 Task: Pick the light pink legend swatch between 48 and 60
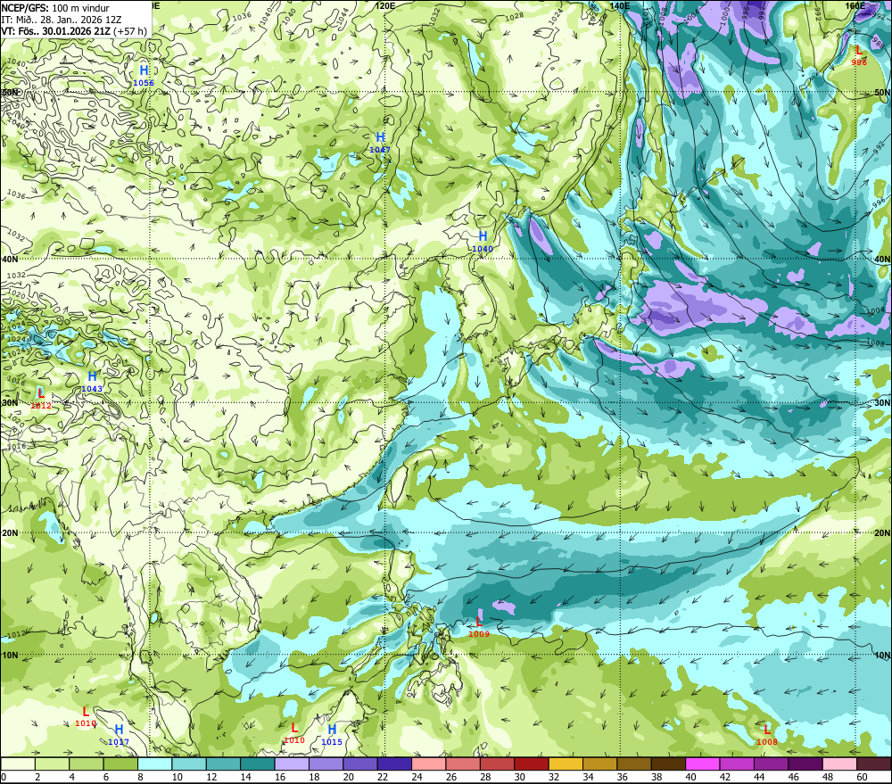[x=839, y=763]
